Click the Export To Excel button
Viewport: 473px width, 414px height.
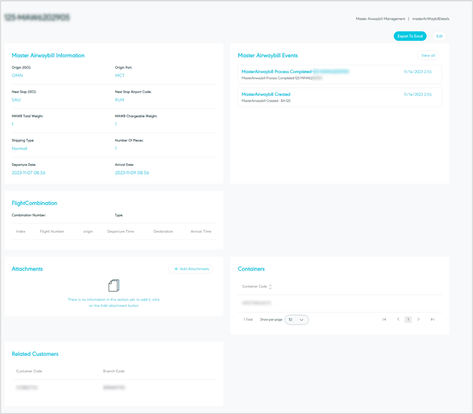point(410,36)
